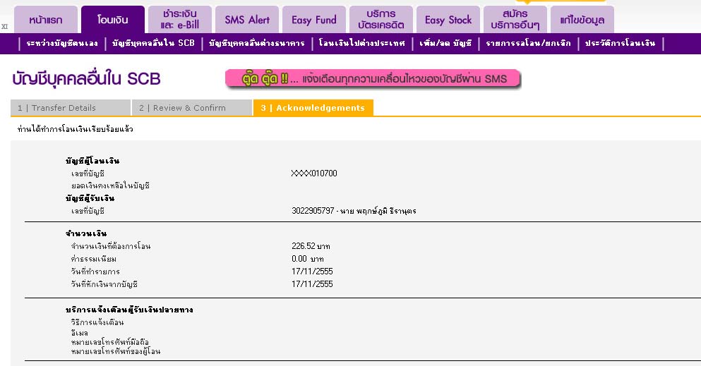Image resolution: width=701 pixels, height=366 pixels.
Task: Open the บริการบัตรเครดิต credit card tab
Action: tap(381, 20)
